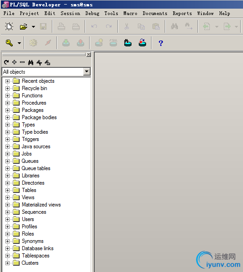The width and height of the screenshot is (243, 272).
Task: Open the Log on key dropdown arrow
Action: 19,43
